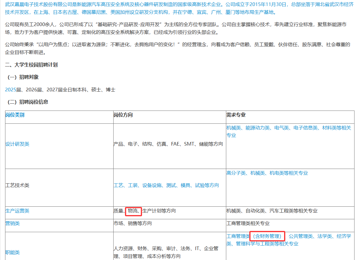Click the 公共管理类、法学类 majors link
Image resolution: width=356 pixels, height=260 pixels.
coord(289,240)
